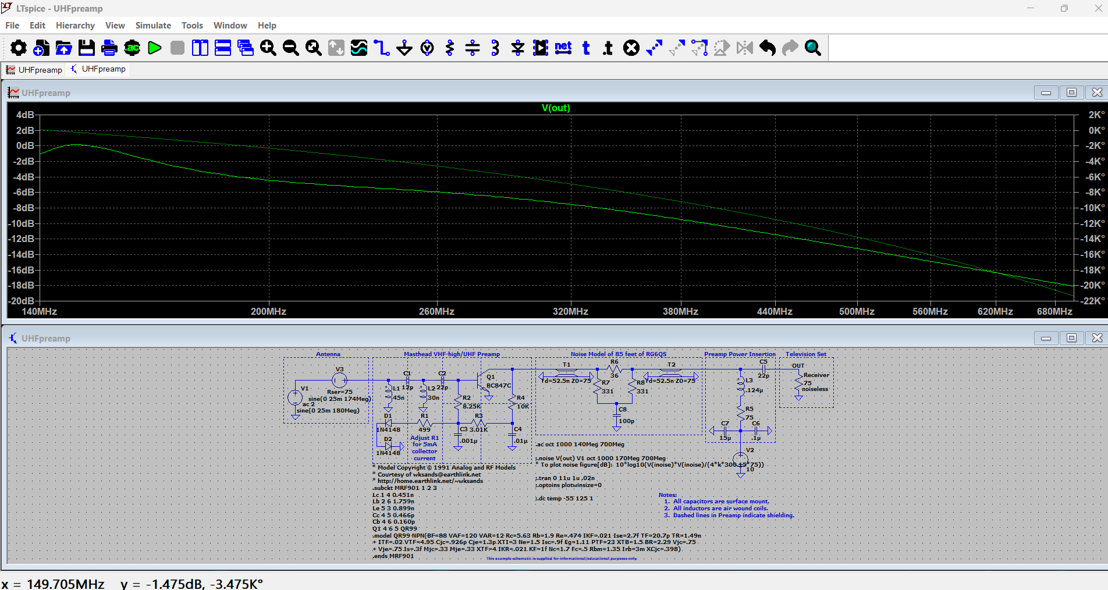Click the 320MHz frequency axis label

(570, 312)
